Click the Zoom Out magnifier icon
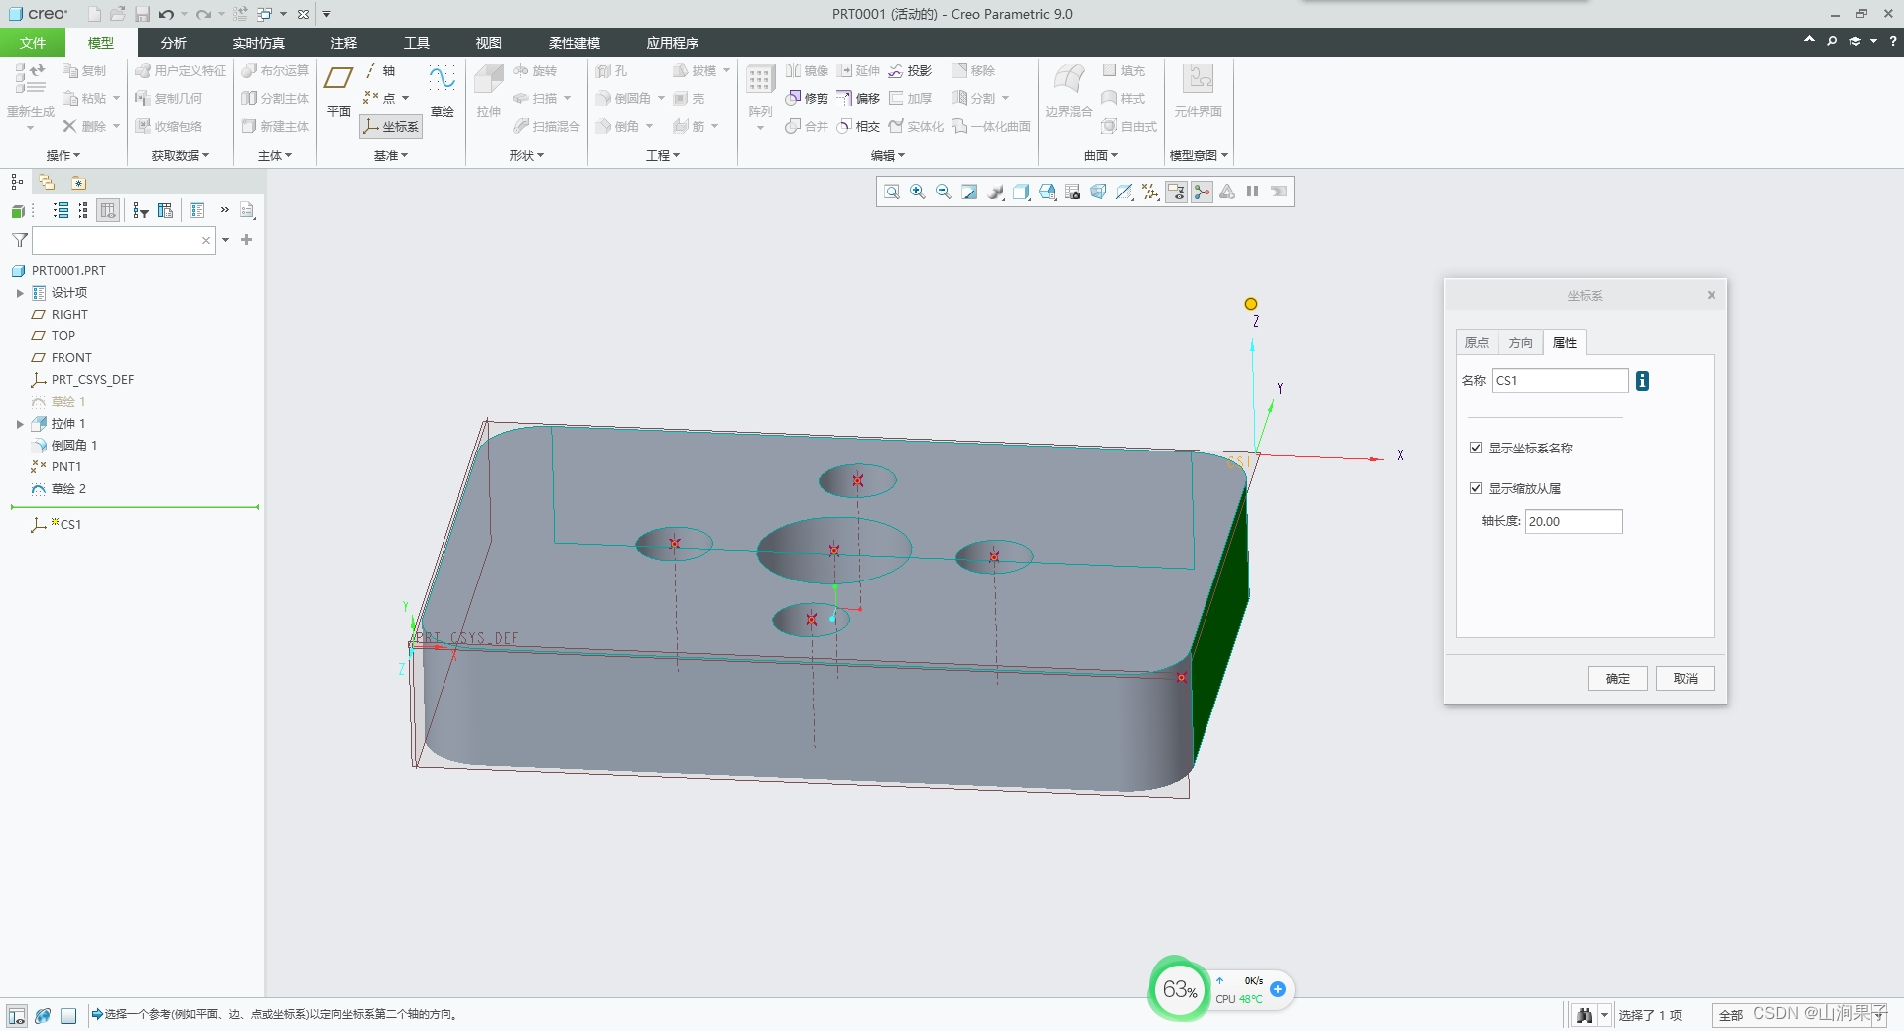This screenshot has height=1031, width=1904. point(944,192)
